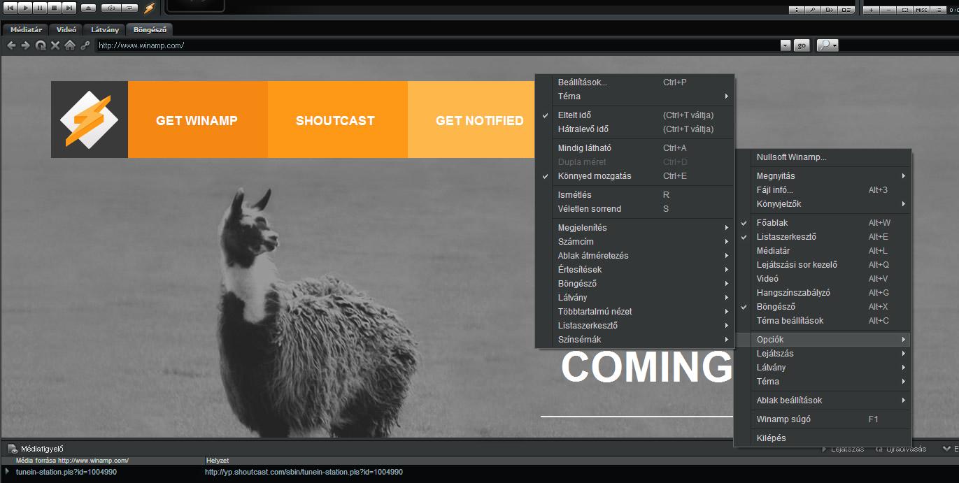Click GET WINAMP on the webpage

(197, 120)
